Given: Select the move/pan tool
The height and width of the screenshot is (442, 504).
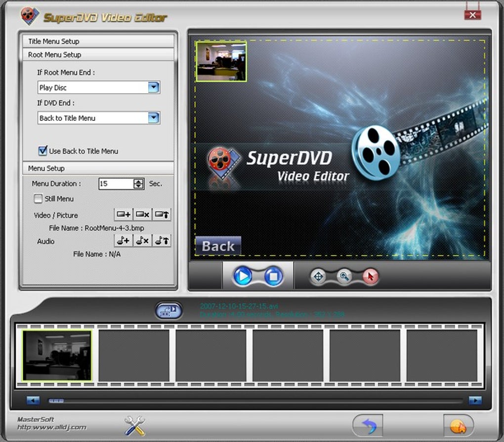Looking at the screenshot, I should 318,276.
